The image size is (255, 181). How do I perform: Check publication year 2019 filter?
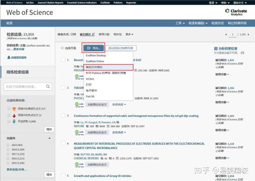click(8, 145)
